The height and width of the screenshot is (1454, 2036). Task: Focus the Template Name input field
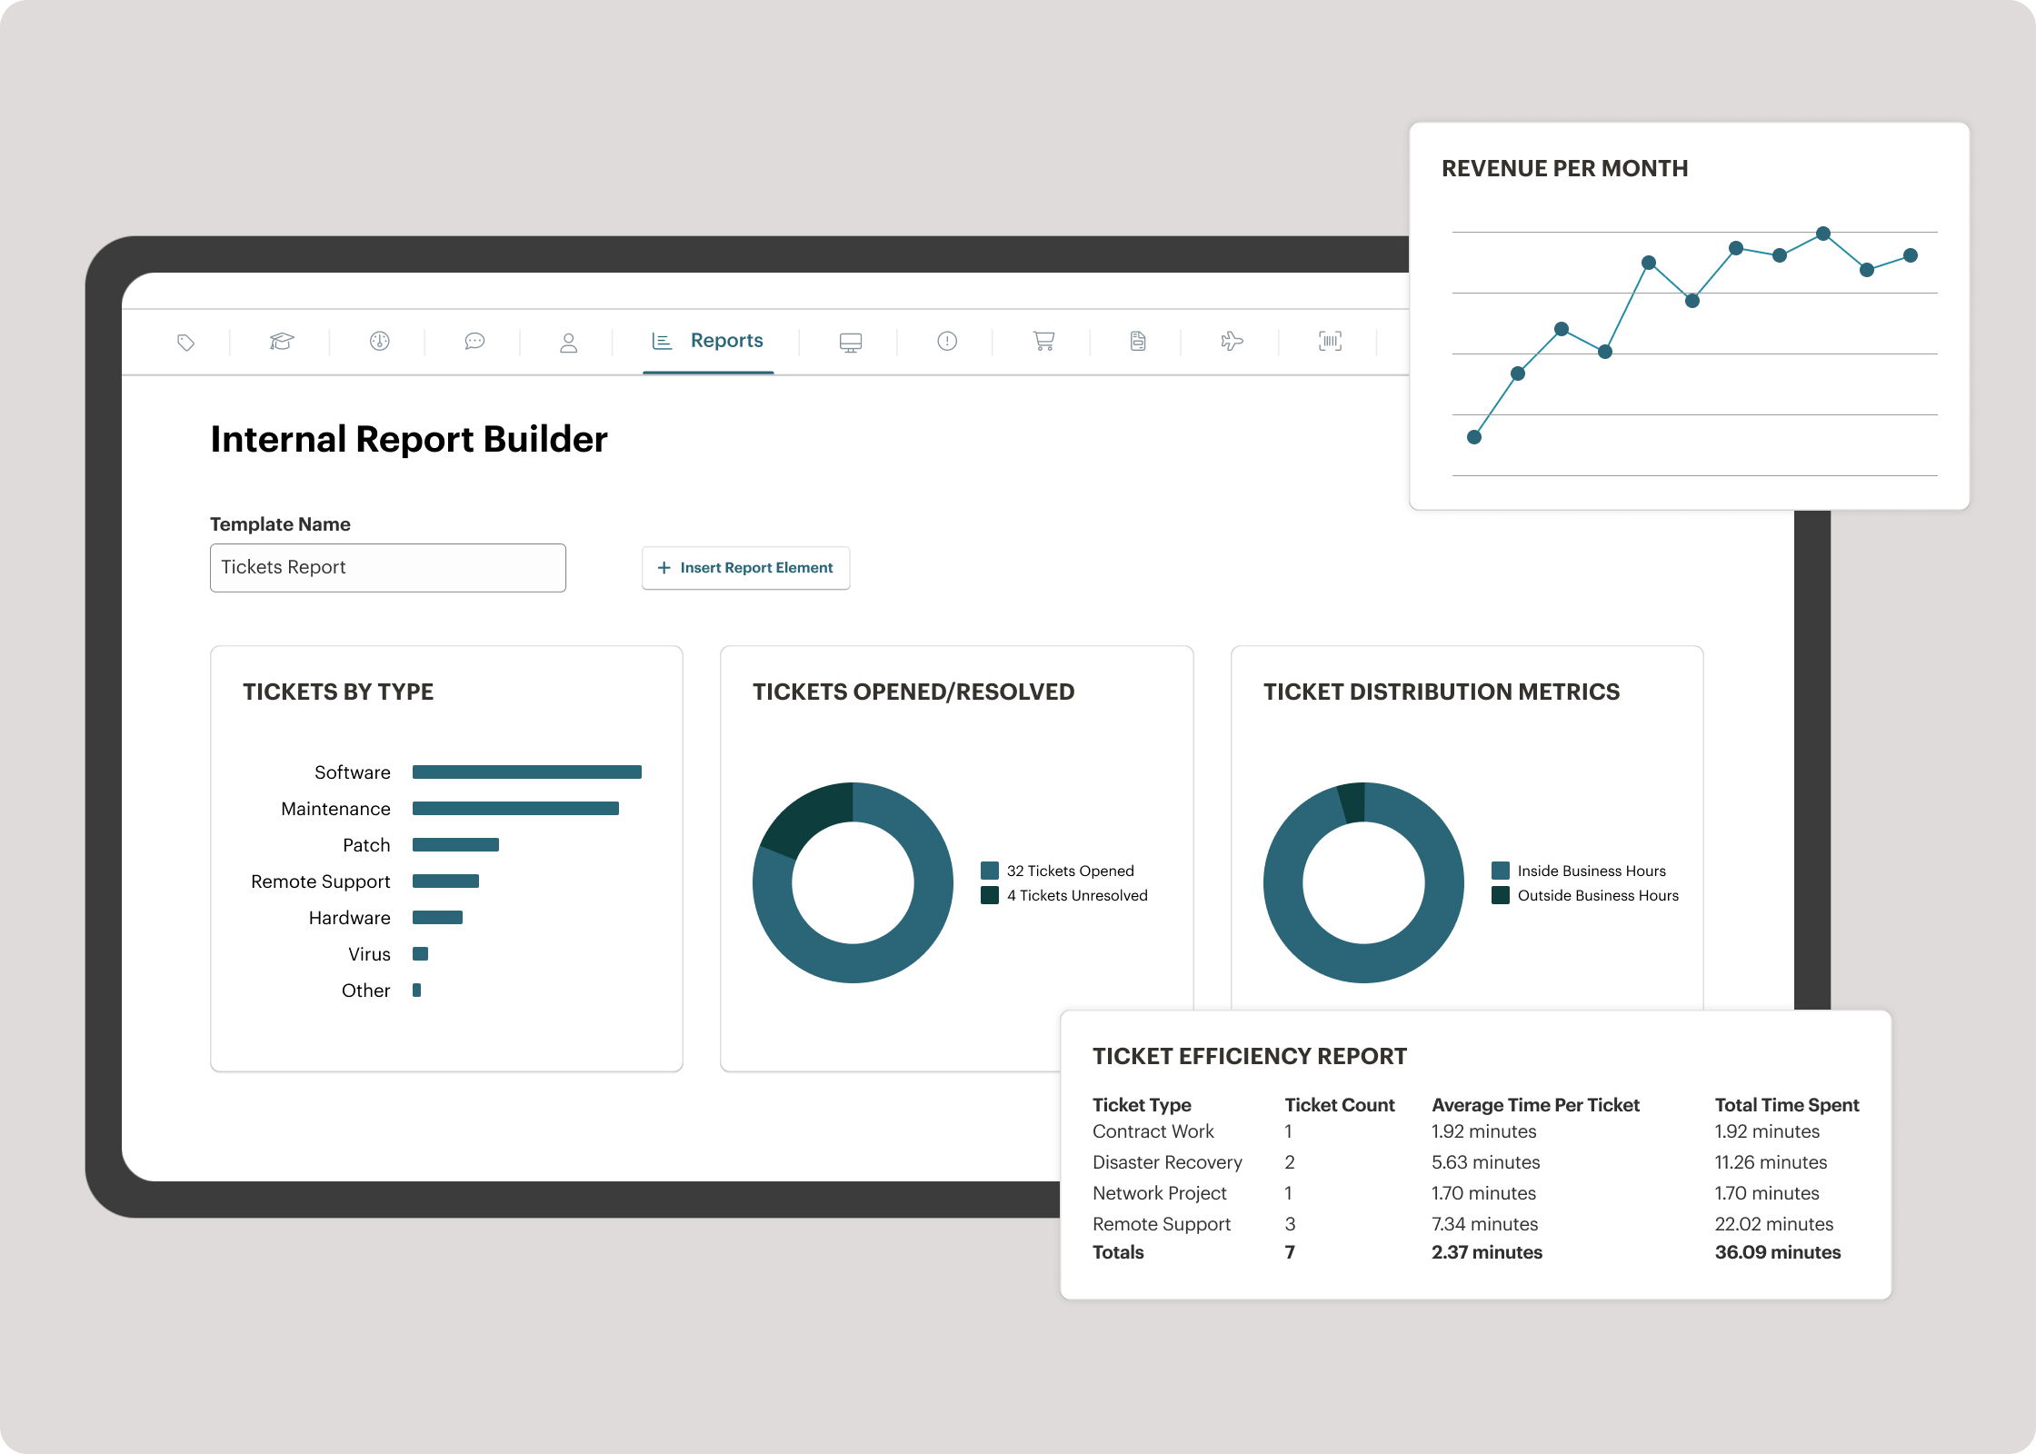388,568
